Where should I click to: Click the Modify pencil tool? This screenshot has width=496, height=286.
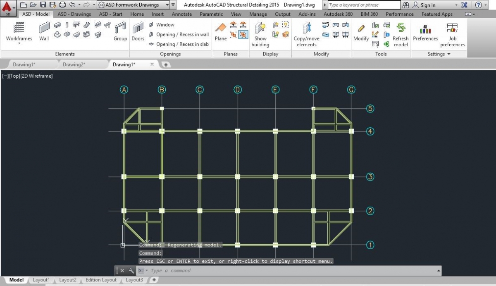click(x=361, y=31)
